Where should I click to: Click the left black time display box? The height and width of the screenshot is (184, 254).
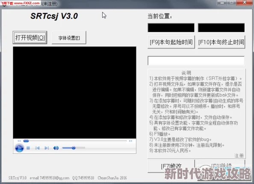[x=171, y=28]
